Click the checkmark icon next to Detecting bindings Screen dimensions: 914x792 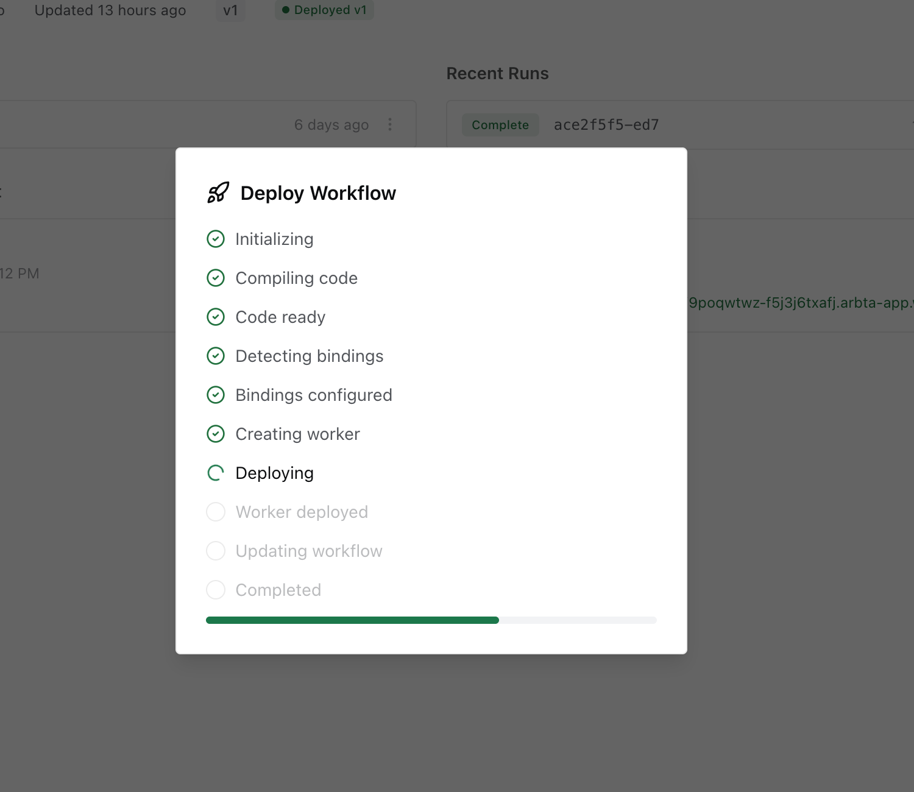click(216, 356)
